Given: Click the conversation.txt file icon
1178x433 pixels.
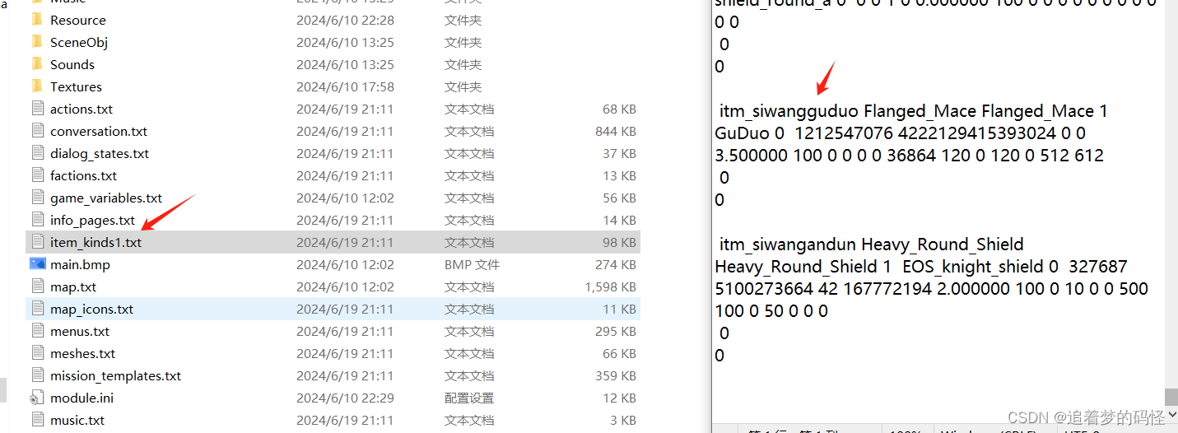Looking at the screenshot, I should tap(37, 131).
